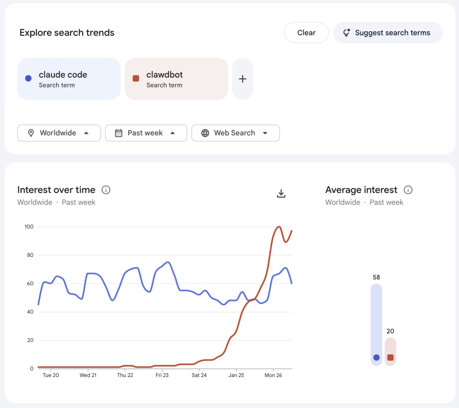
Task: Click the lightbulb sparkle suggest icon
Action: (x=347, y=33)
